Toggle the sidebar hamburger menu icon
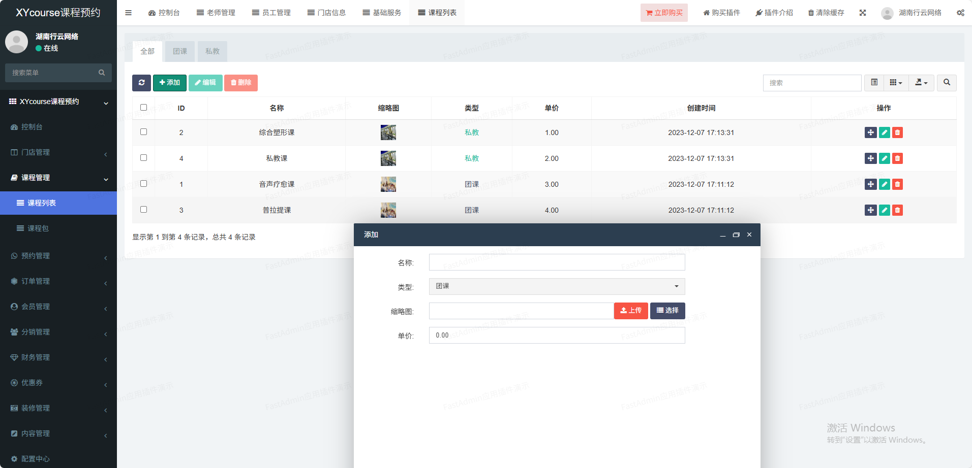This screenshot has width=972, height=468. coord(129,13)
